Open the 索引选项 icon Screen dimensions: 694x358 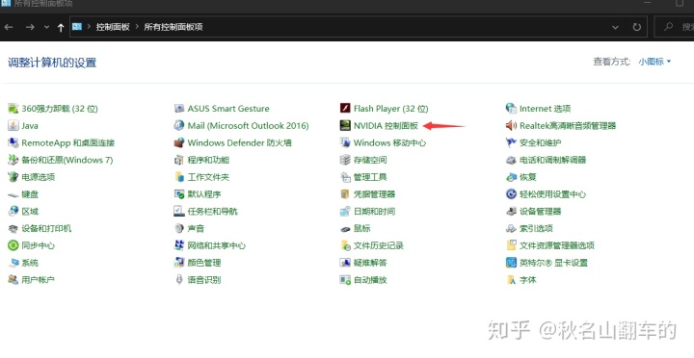tap(511, 228)
